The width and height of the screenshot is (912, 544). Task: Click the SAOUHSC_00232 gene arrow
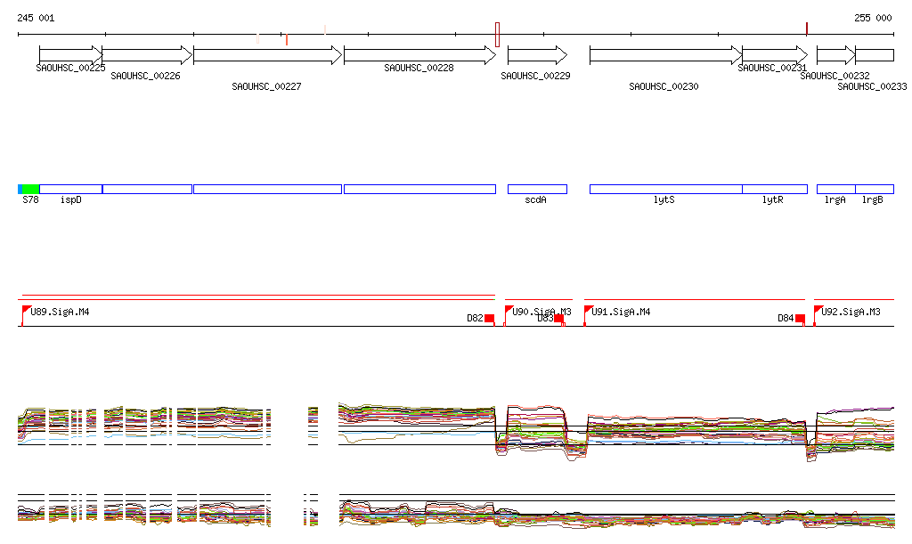click(x=836, y=55)
